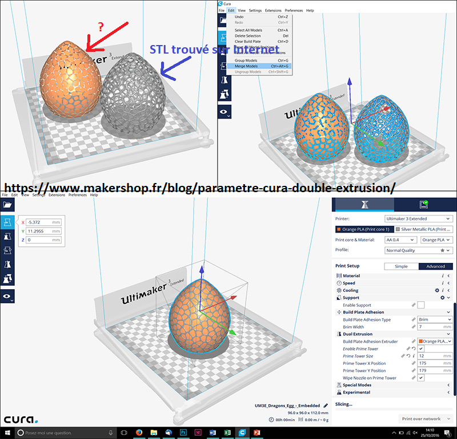
Task: Click revert arrow for Prime Tower Size
Action: (408, 356)
